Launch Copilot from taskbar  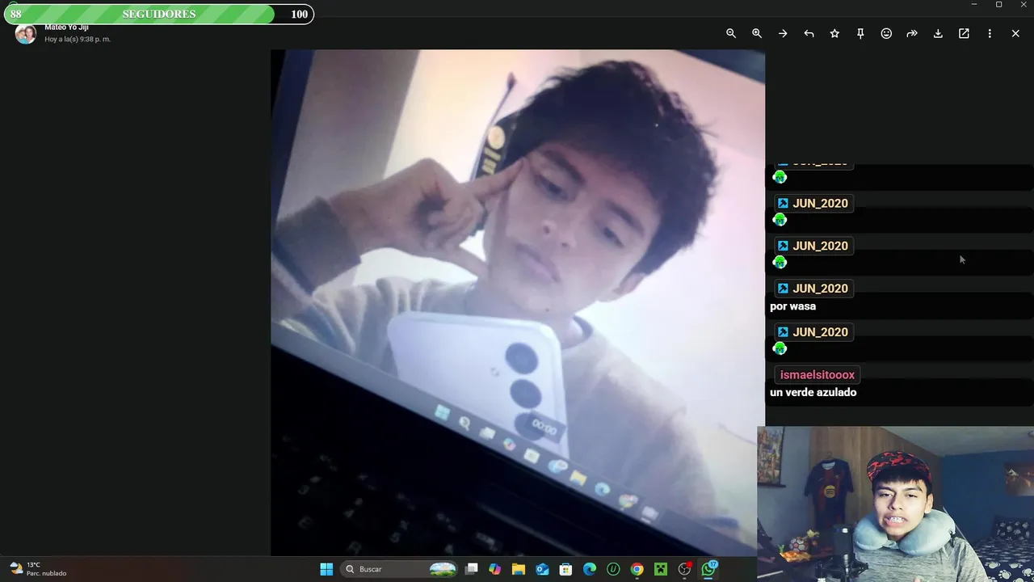(x=495, y=569)
